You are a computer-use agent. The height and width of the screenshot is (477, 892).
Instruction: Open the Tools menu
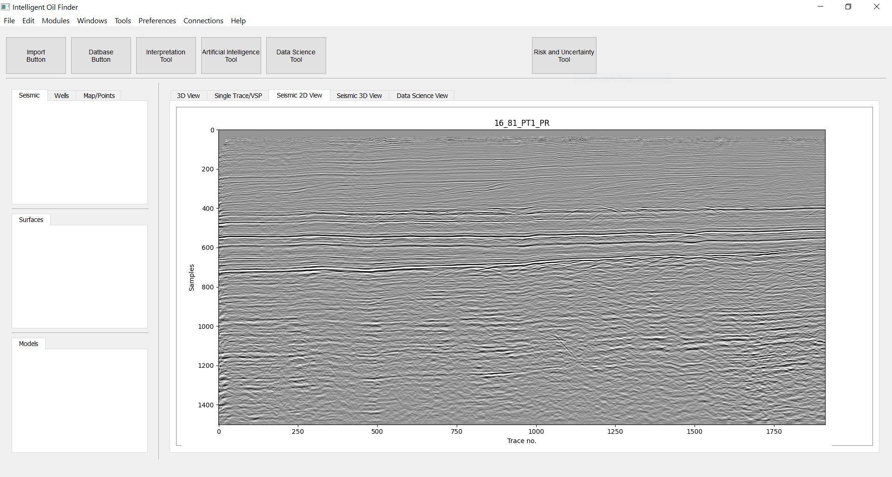[x=123, y=21]
